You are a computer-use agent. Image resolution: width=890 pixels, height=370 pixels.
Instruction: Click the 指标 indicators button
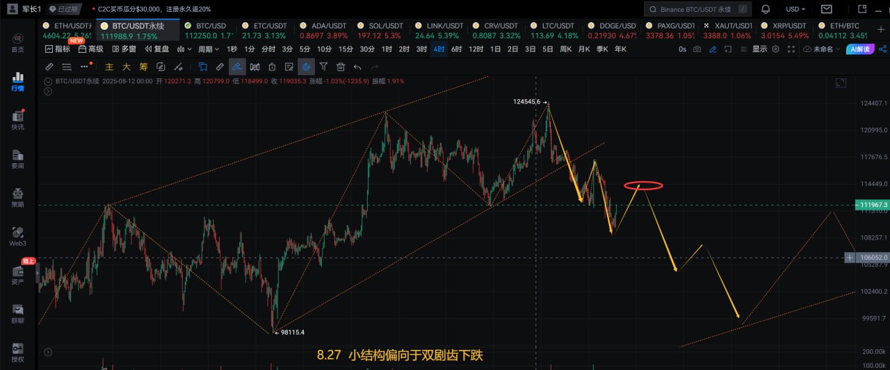[57, 49]
